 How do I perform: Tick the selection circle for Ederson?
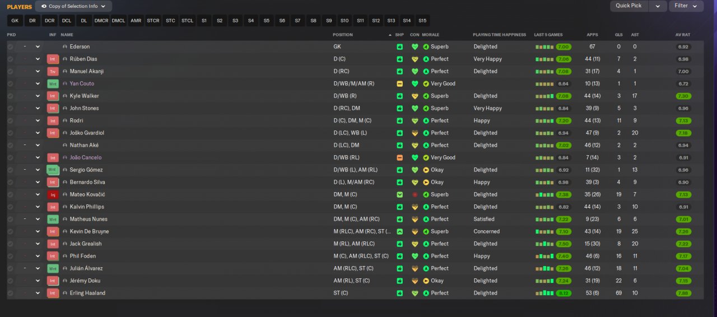[x=10, y=46]
